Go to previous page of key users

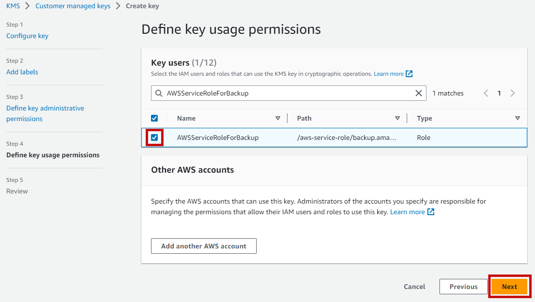(x=486, y=93)
